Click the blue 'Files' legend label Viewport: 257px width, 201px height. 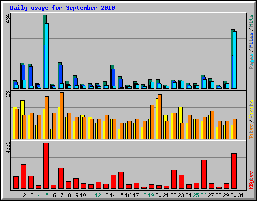[x=251, y=40]
